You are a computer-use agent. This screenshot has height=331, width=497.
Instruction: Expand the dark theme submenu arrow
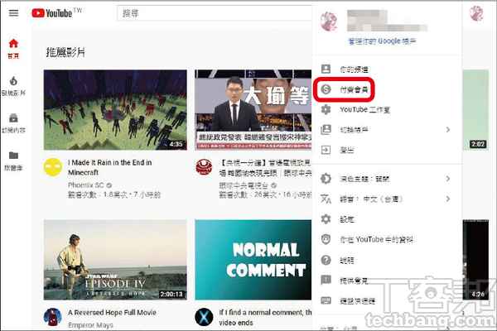coord(447,179)
